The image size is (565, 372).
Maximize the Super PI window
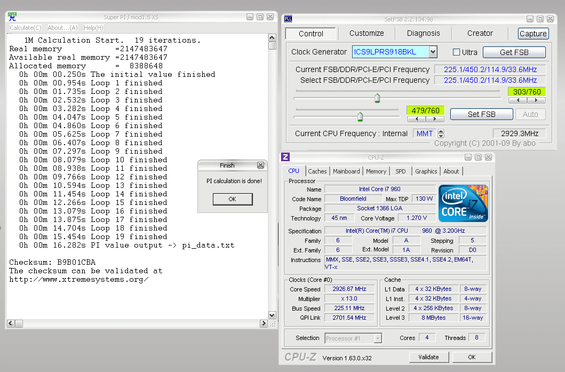pos(260,17)
